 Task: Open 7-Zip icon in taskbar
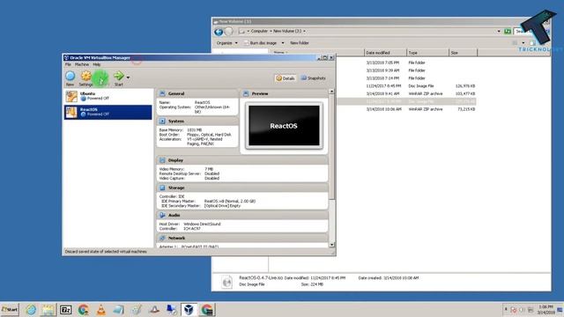coord(66,310)
